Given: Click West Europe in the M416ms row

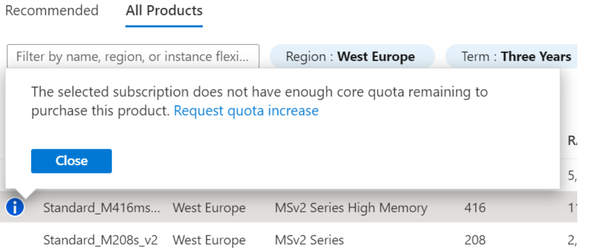Looking at the screenshot, I should click(x=209, y=208).
